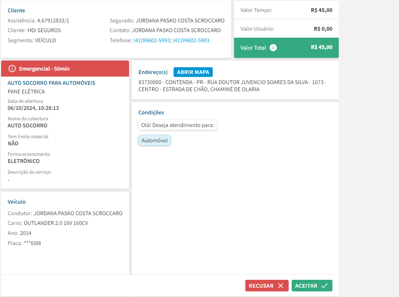Click the Valor Tempo row
This screenshot has width=399, height=297.
pos(286,10)
